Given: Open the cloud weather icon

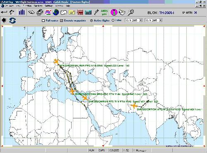Looking at the screenshot, I should (x=64, y=12).
